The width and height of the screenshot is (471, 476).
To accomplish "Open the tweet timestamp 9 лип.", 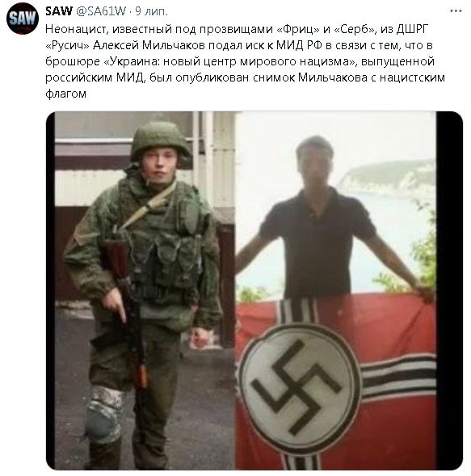I will click(151, 11).
